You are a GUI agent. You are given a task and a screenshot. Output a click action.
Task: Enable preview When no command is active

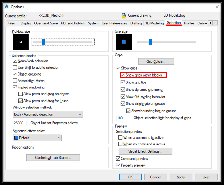point(120,144)
